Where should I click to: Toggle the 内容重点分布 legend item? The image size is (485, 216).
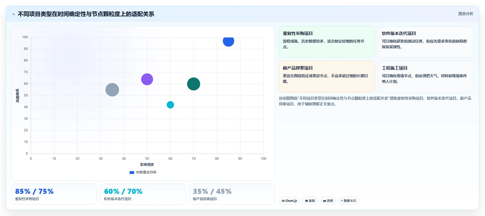143,172
